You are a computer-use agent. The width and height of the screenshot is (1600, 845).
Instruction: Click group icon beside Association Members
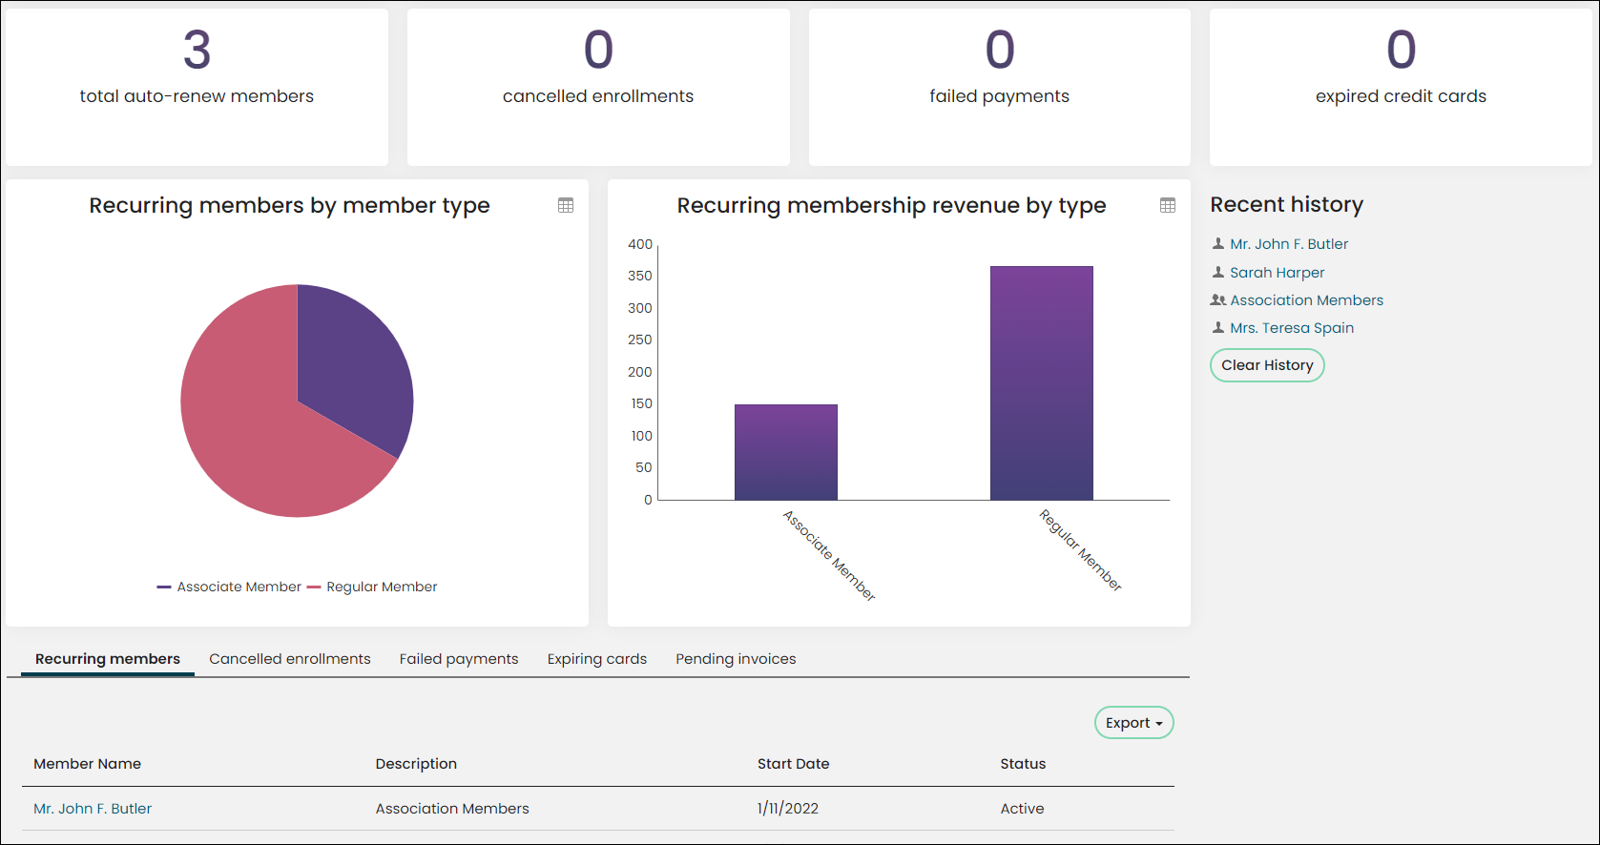coord(1218,299)
